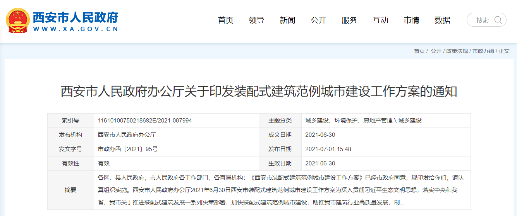Click 正文 in the breadcrumb

click(504, 51)
